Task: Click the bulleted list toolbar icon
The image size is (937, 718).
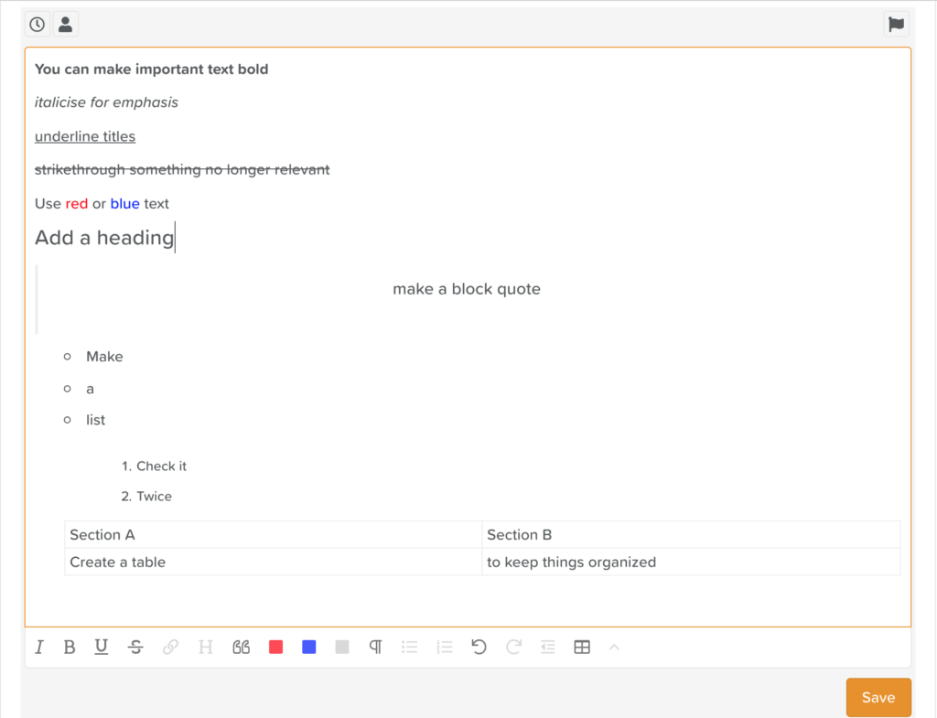Action: click(410, 648)
